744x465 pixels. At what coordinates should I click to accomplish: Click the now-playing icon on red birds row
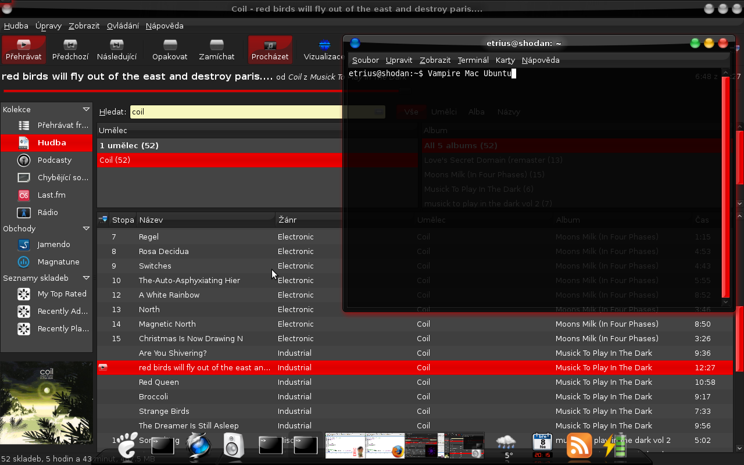[x=103, y=367]
